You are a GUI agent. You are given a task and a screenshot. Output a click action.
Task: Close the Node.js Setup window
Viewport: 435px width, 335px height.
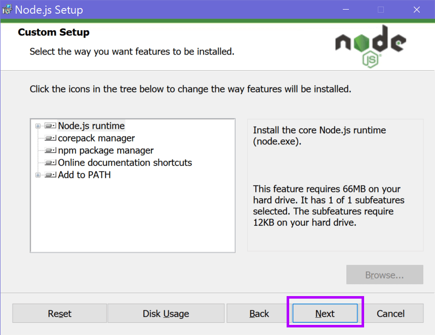[x=416, y=10]
